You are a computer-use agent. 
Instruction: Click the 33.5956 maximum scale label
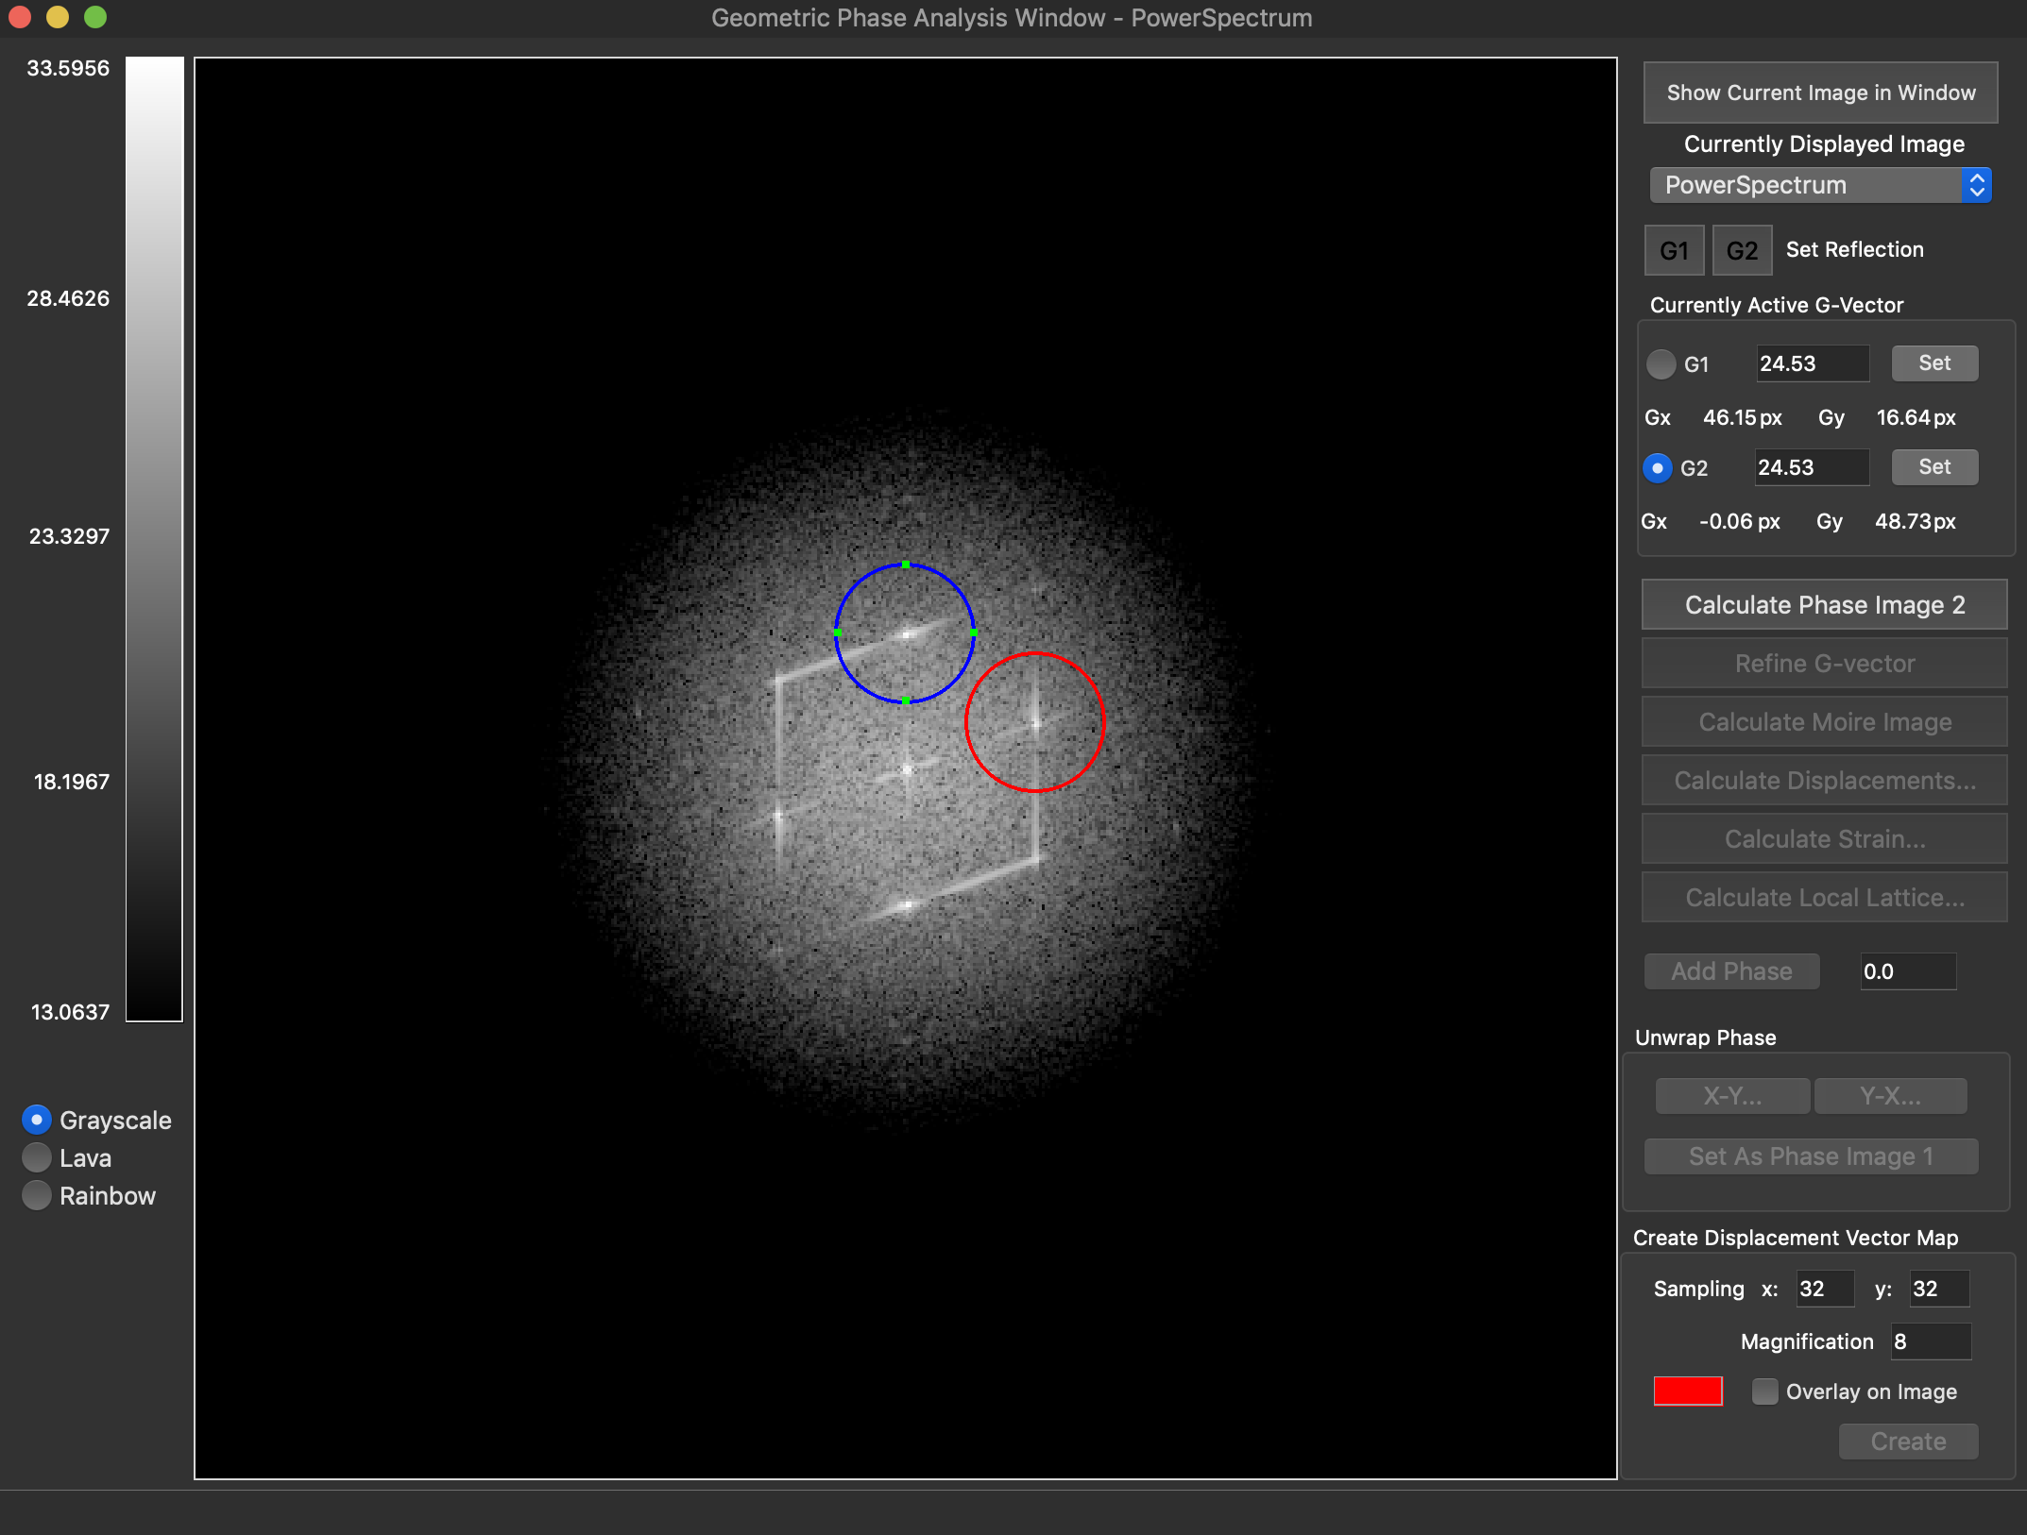click(68, 68)
